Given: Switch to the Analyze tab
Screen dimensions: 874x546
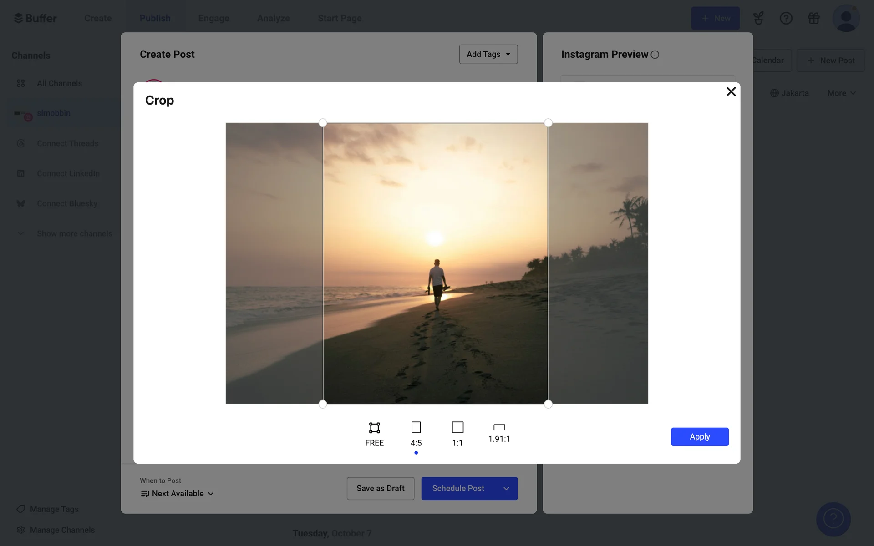Looking at the screenshot, I should pyautogui.click(x=273, y=18).
